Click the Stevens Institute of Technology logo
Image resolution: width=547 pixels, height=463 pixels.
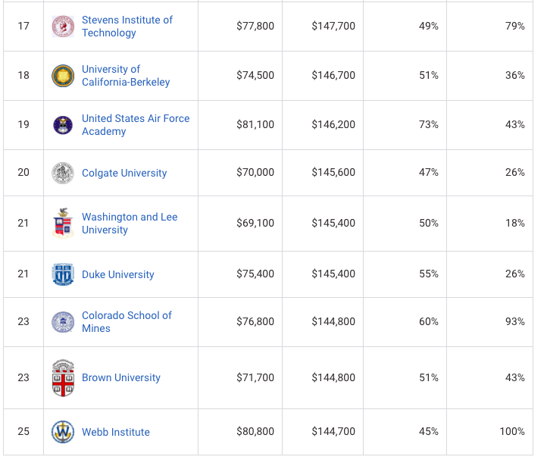tap(63, 27)
